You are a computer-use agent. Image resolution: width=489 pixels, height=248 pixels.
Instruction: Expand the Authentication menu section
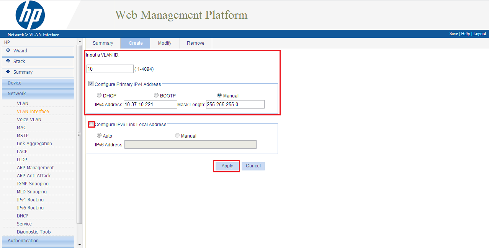[38, 241]
